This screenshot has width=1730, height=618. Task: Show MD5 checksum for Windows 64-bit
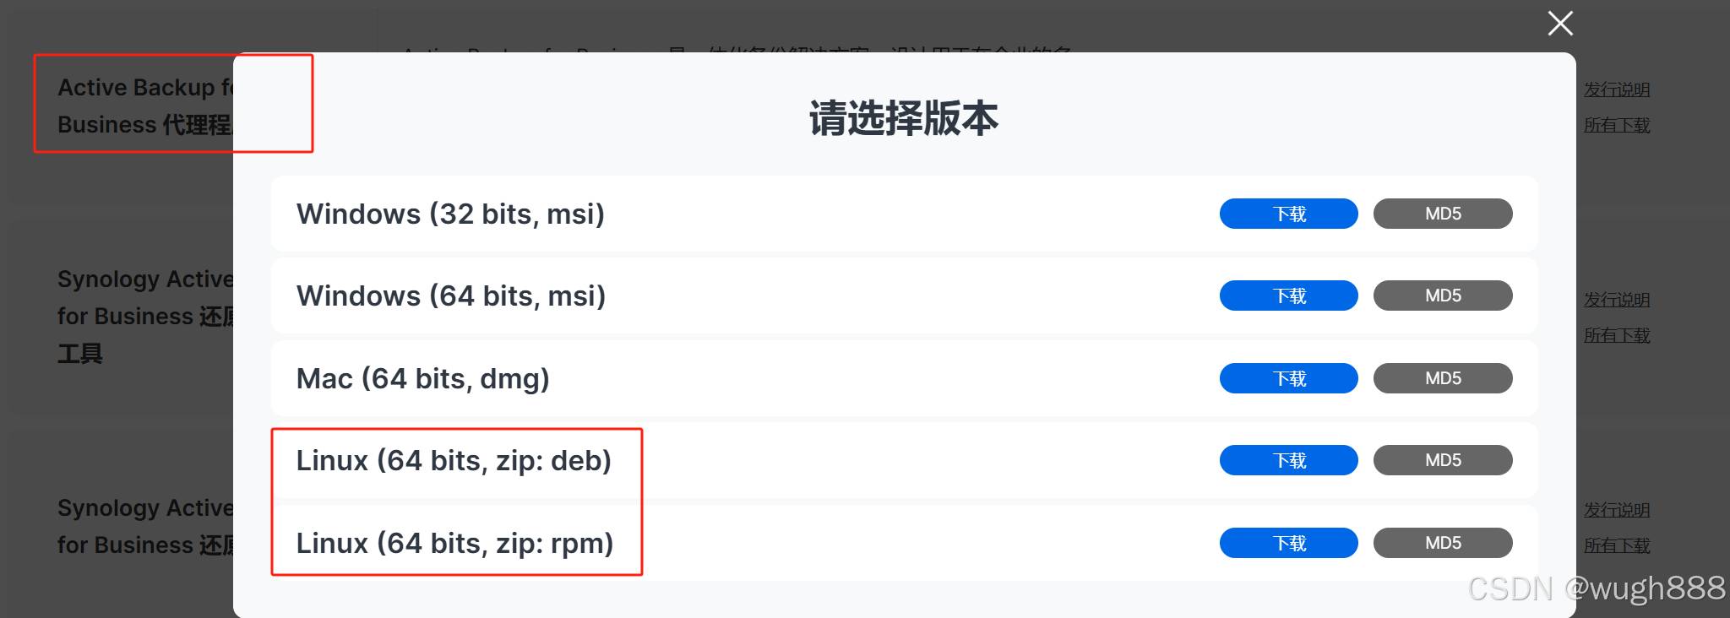coord(1442,295)
